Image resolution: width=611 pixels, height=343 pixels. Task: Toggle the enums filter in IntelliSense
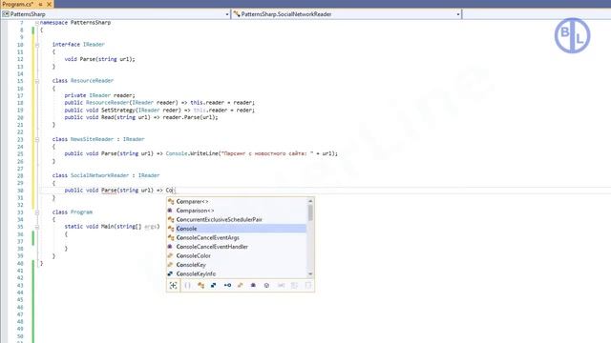(240, 286)
